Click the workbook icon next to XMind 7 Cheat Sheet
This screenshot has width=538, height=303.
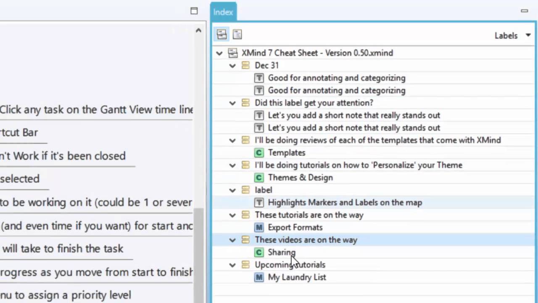[x=232, y=53]
